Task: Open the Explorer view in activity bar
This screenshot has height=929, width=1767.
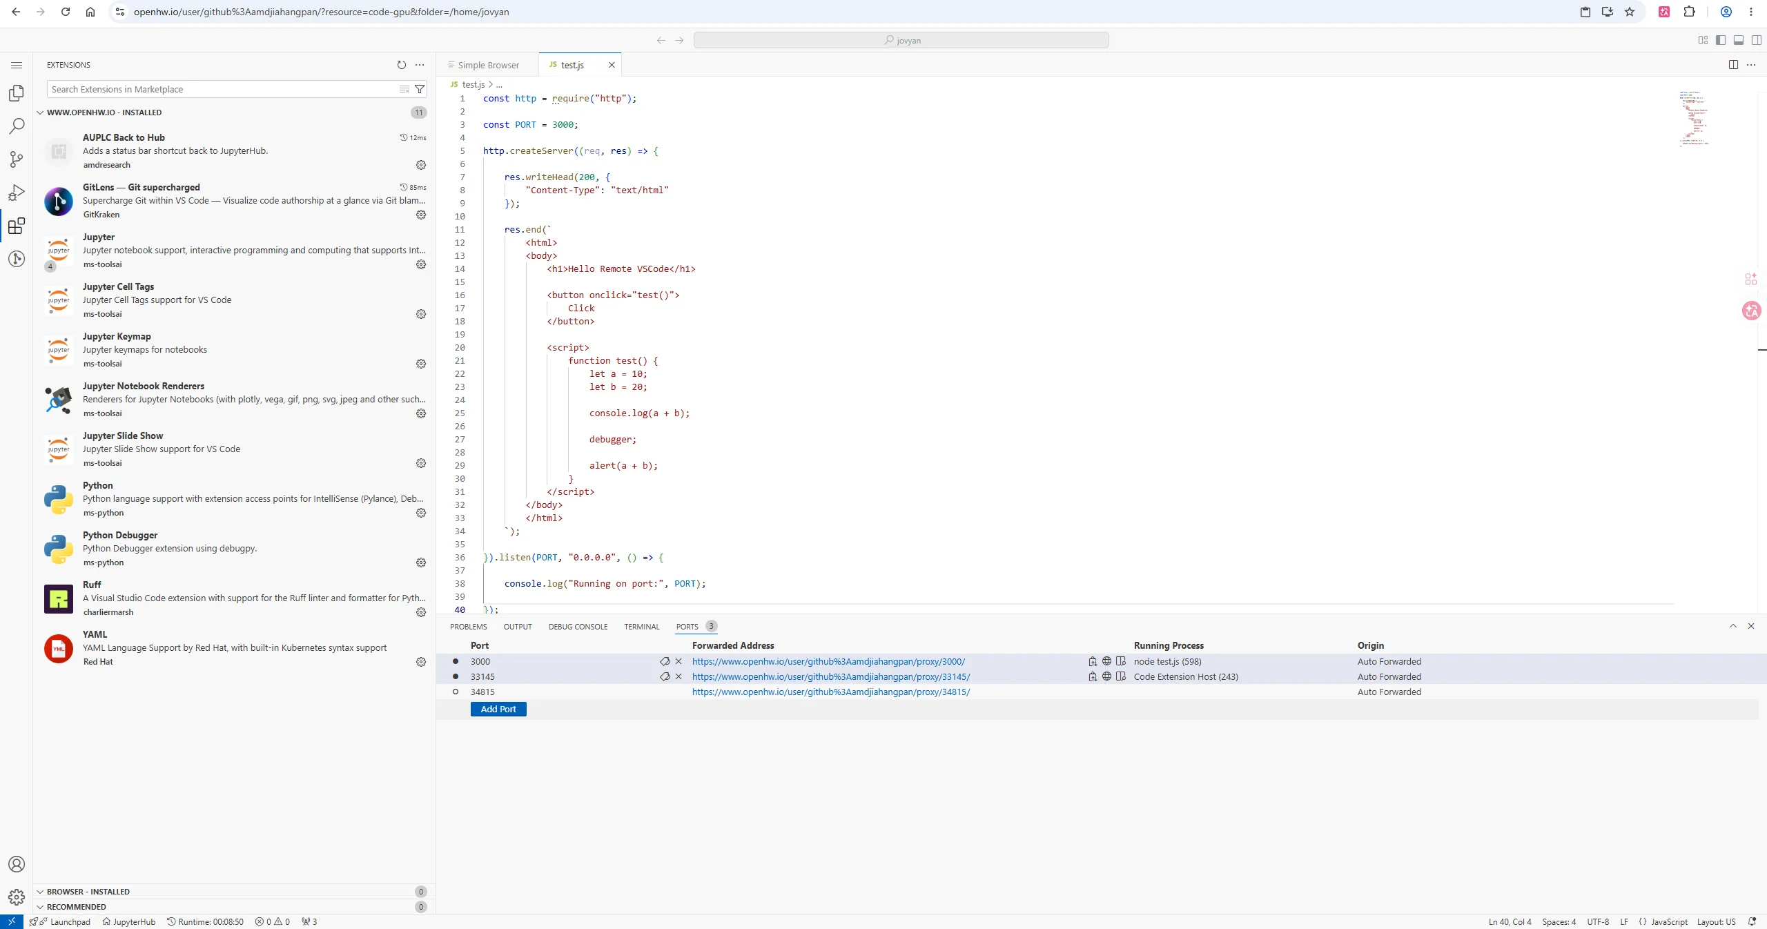Action: click(17, 92)
